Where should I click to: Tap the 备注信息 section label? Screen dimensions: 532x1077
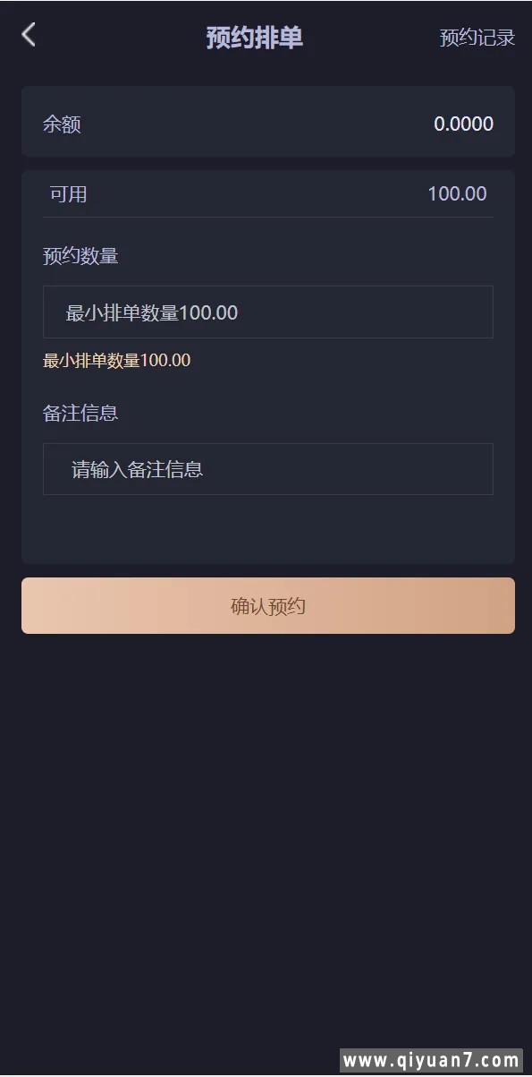click(x=79, y=413)
